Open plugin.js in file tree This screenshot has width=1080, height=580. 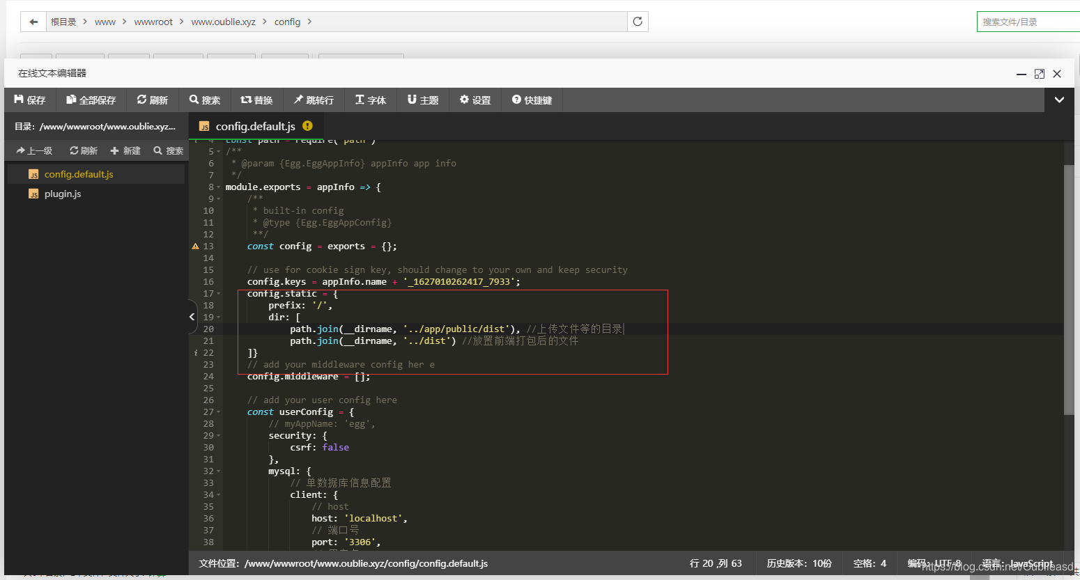pos(96,194)
